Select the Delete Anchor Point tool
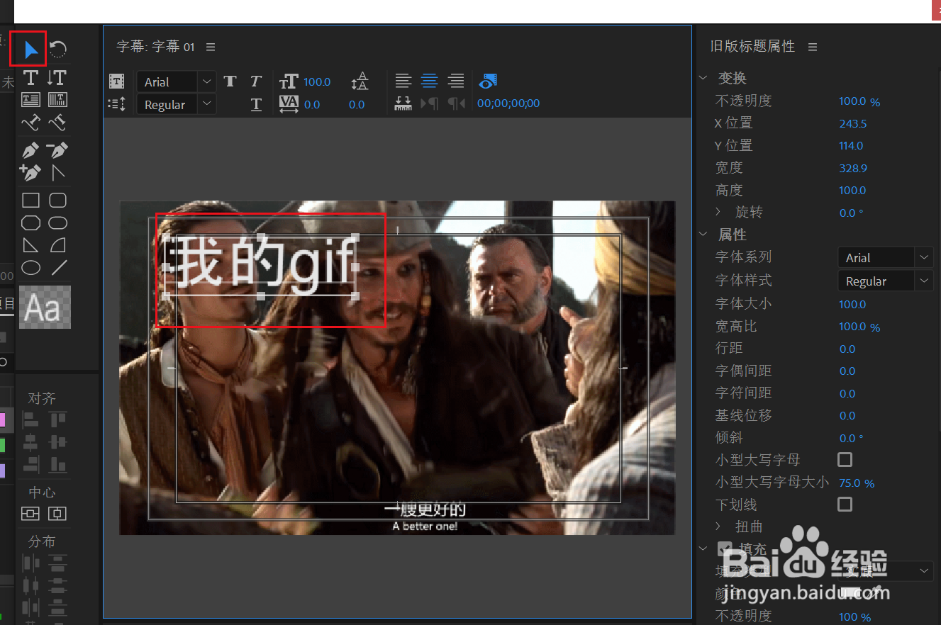The width and height of the screenshot is (941, 625). (x=57, y=150)
